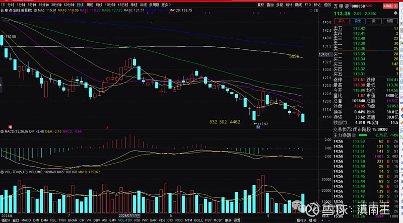Screen dimensions: 403x223
Task: Click 标记 mark button
Action: [x=317, y=5]
